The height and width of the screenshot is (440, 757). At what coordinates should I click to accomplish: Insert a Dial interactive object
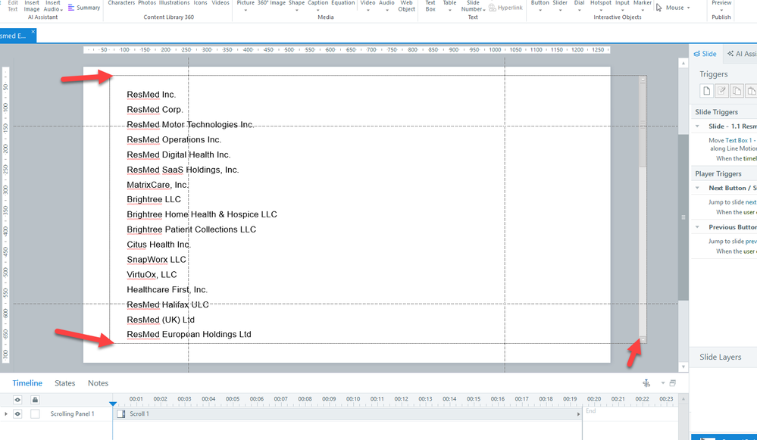pos(580,4)
